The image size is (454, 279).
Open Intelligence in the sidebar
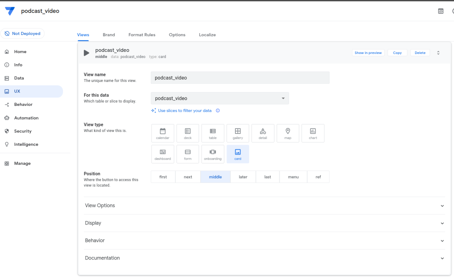(31, 144)
